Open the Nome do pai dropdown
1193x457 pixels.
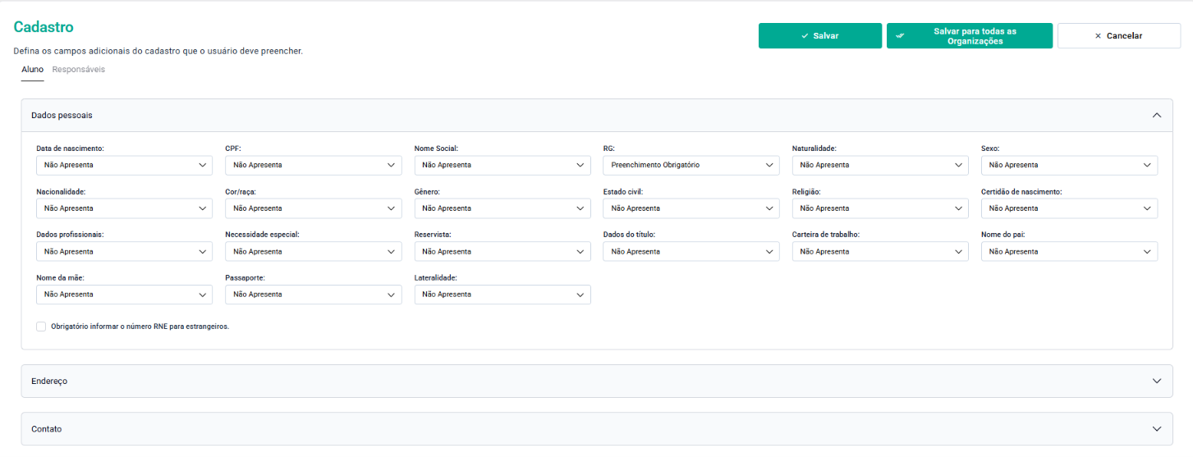[x=1069, y=252]
